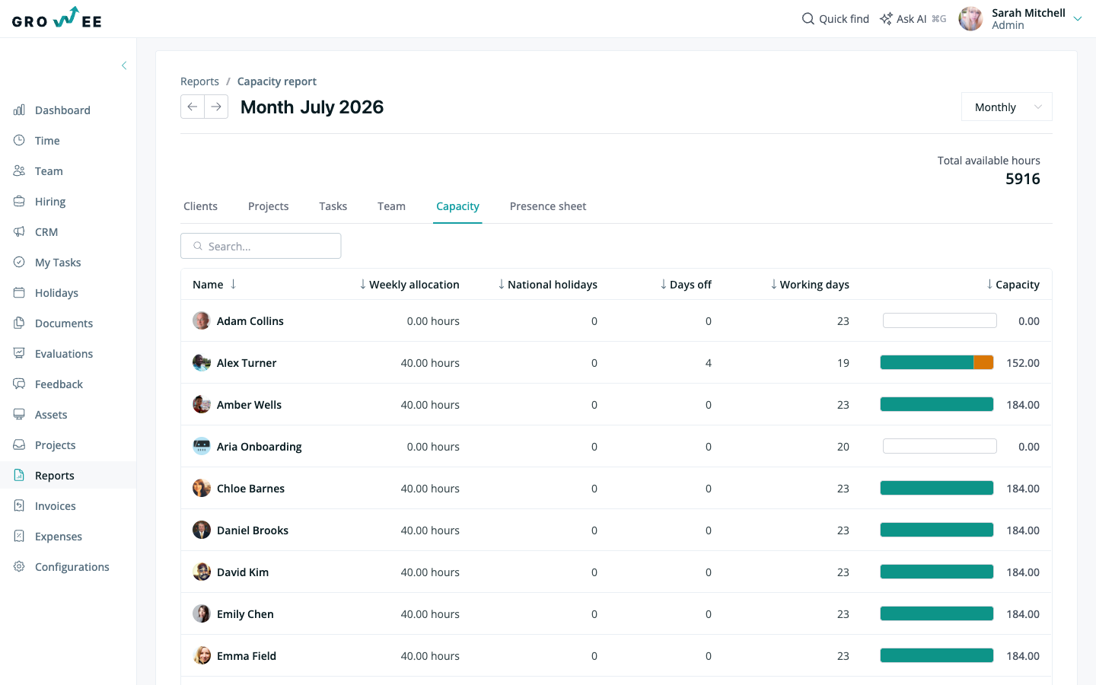Viewport: 1096px width, 685px height.
Task: Open the CRM megaphone icon
Action: (19, 232)
